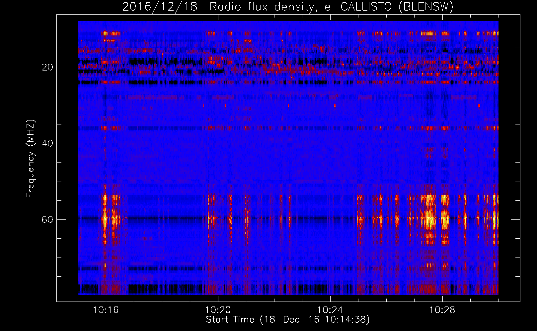The height and width of the screenshot is (331, 537).
Task: Click the x-axis label "Start Time (18-Dec-16 10:14:38)"
Action: coord(288,320)
